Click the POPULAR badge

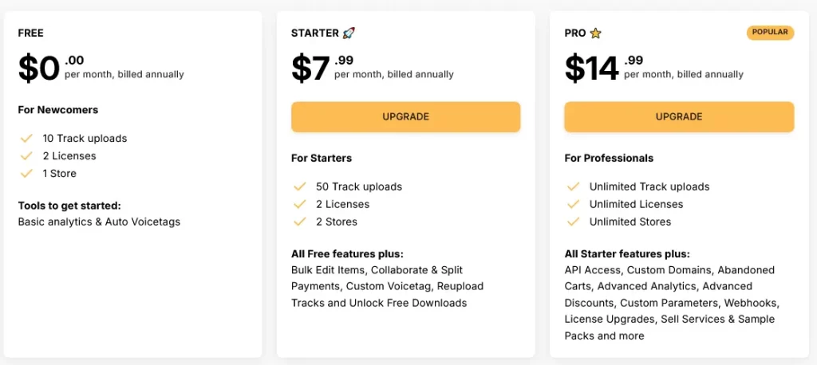[770, 33]
